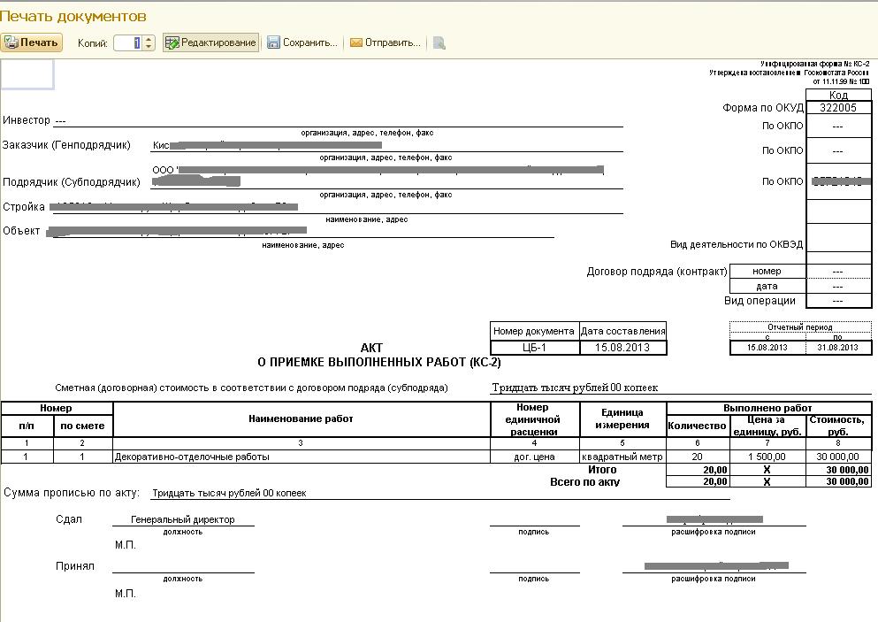Select the дата cell of the contract
Screen dimensions: 878x622
coord(767,287)
